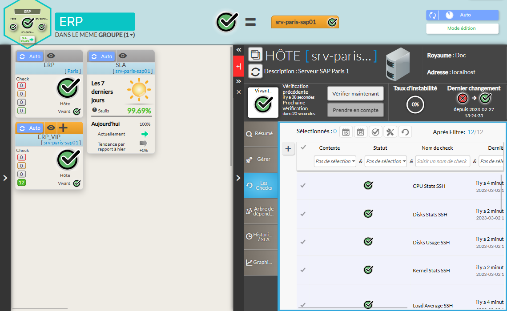
Task: Toggle visibility eye on ERP Paris widget
Action: coord(51,56)
